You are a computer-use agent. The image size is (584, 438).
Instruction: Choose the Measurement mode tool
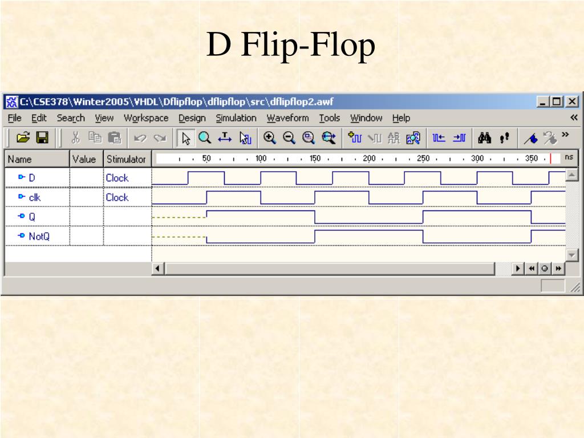(x=225, y=138)
